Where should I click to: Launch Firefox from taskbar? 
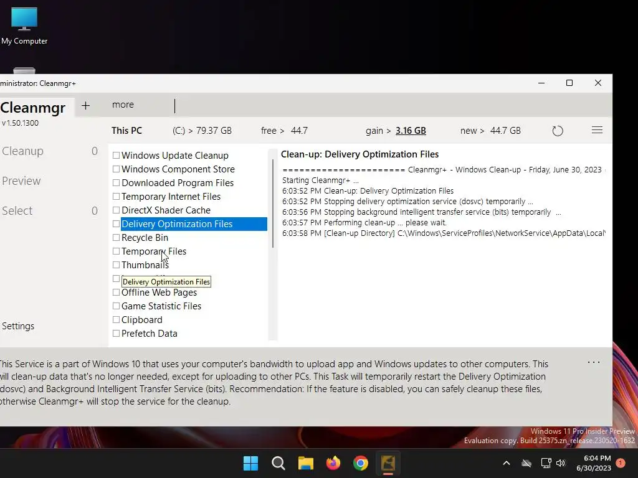pos(333,463)
